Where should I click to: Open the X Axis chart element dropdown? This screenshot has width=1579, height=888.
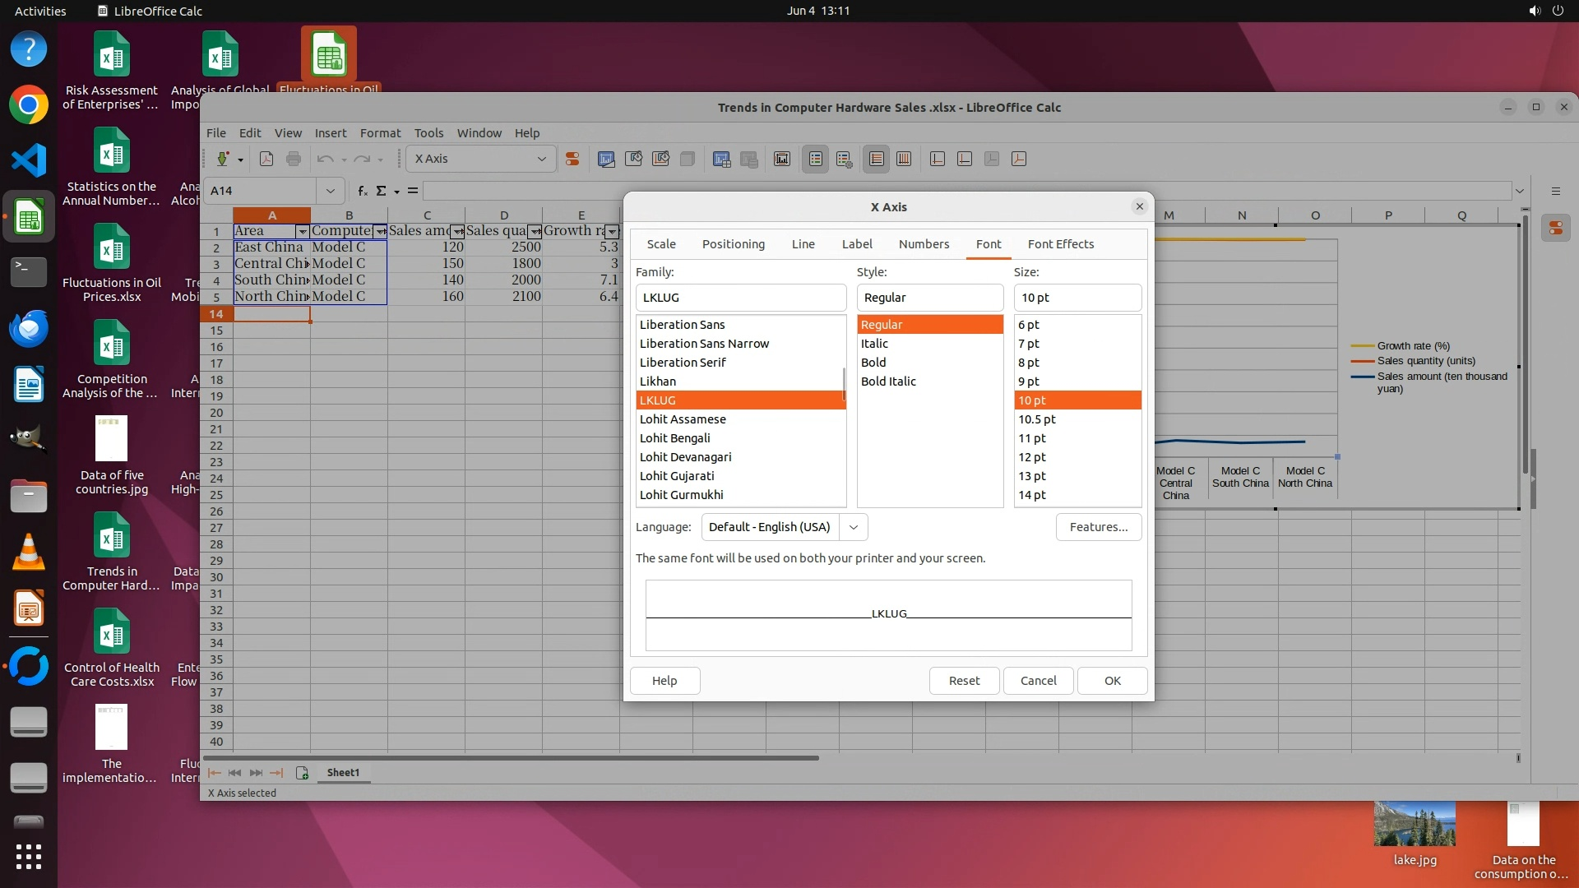[x=541, y=160]
